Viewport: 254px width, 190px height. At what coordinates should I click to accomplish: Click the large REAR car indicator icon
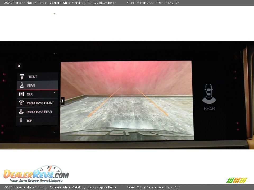[209, 94]
